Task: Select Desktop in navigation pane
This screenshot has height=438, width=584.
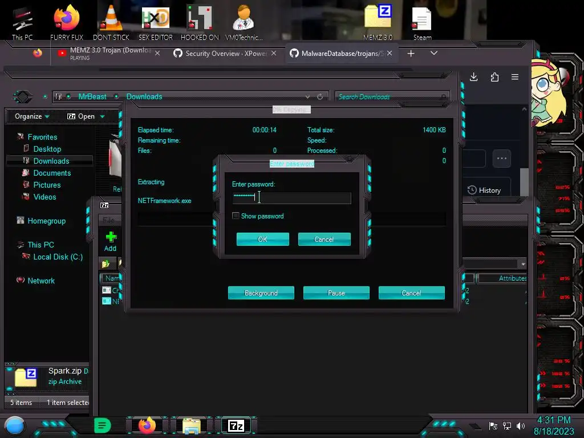Action: [47, 149]
